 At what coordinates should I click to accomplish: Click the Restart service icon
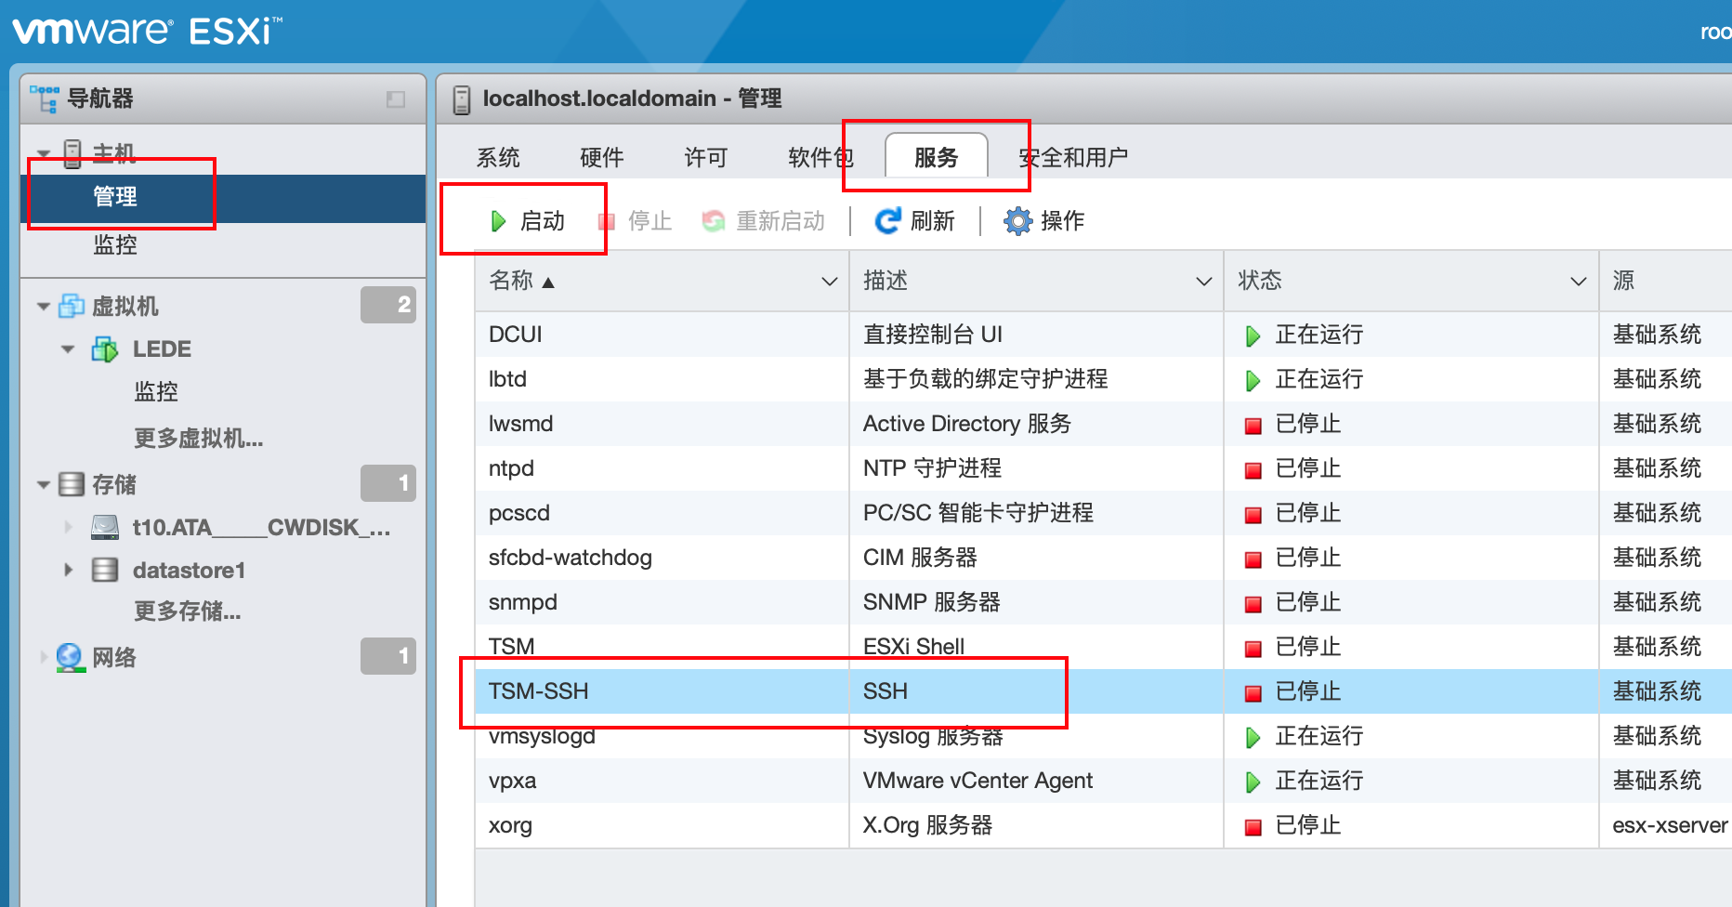pos(714,221)
